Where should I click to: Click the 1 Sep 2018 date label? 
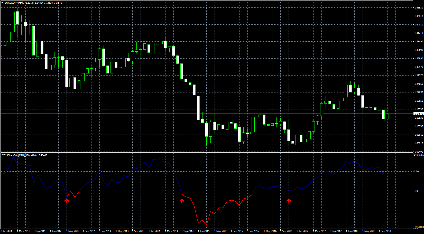click(385, 231)
